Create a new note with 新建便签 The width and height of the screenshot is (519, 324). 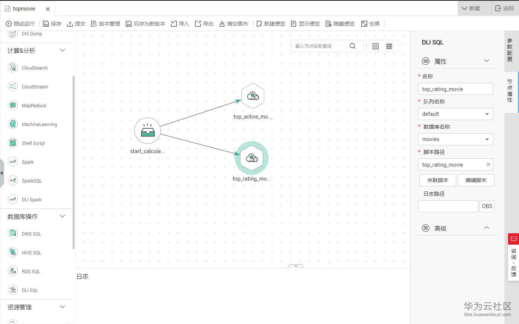[x=271, y=24]
